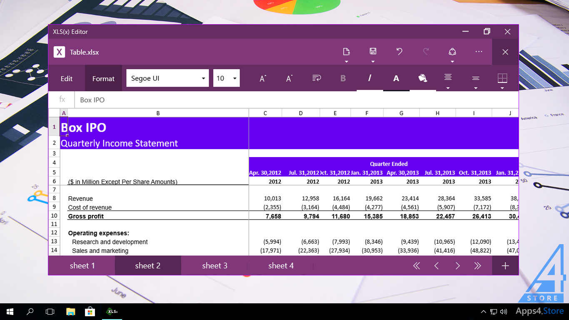569x320 pixels.
Task: Open the font size 10 dropdown
Action: (227, 78)
